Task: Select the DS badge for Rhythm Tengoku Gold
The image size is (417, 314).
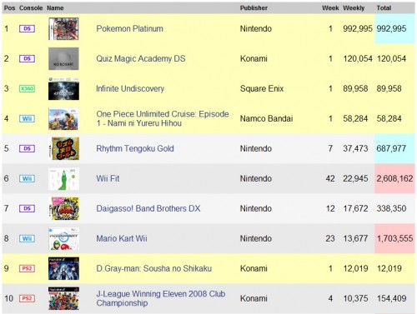Action: (27, 148)
